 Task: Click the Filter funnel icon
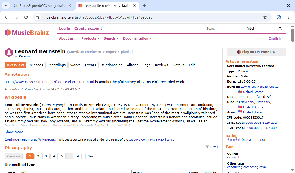[x=207, y=147]
